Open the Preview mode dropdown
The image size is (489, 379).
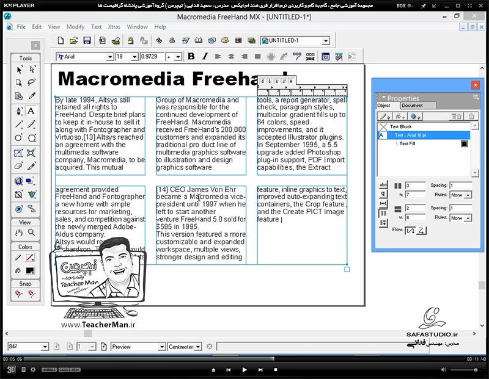pyautogui.click(x=161, y=347)
